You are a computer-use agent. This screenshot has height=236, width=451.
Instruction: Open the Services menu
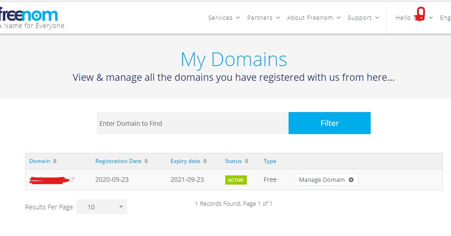tap(224, 18)
